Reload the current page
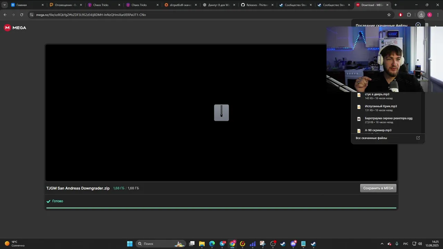 21,15
